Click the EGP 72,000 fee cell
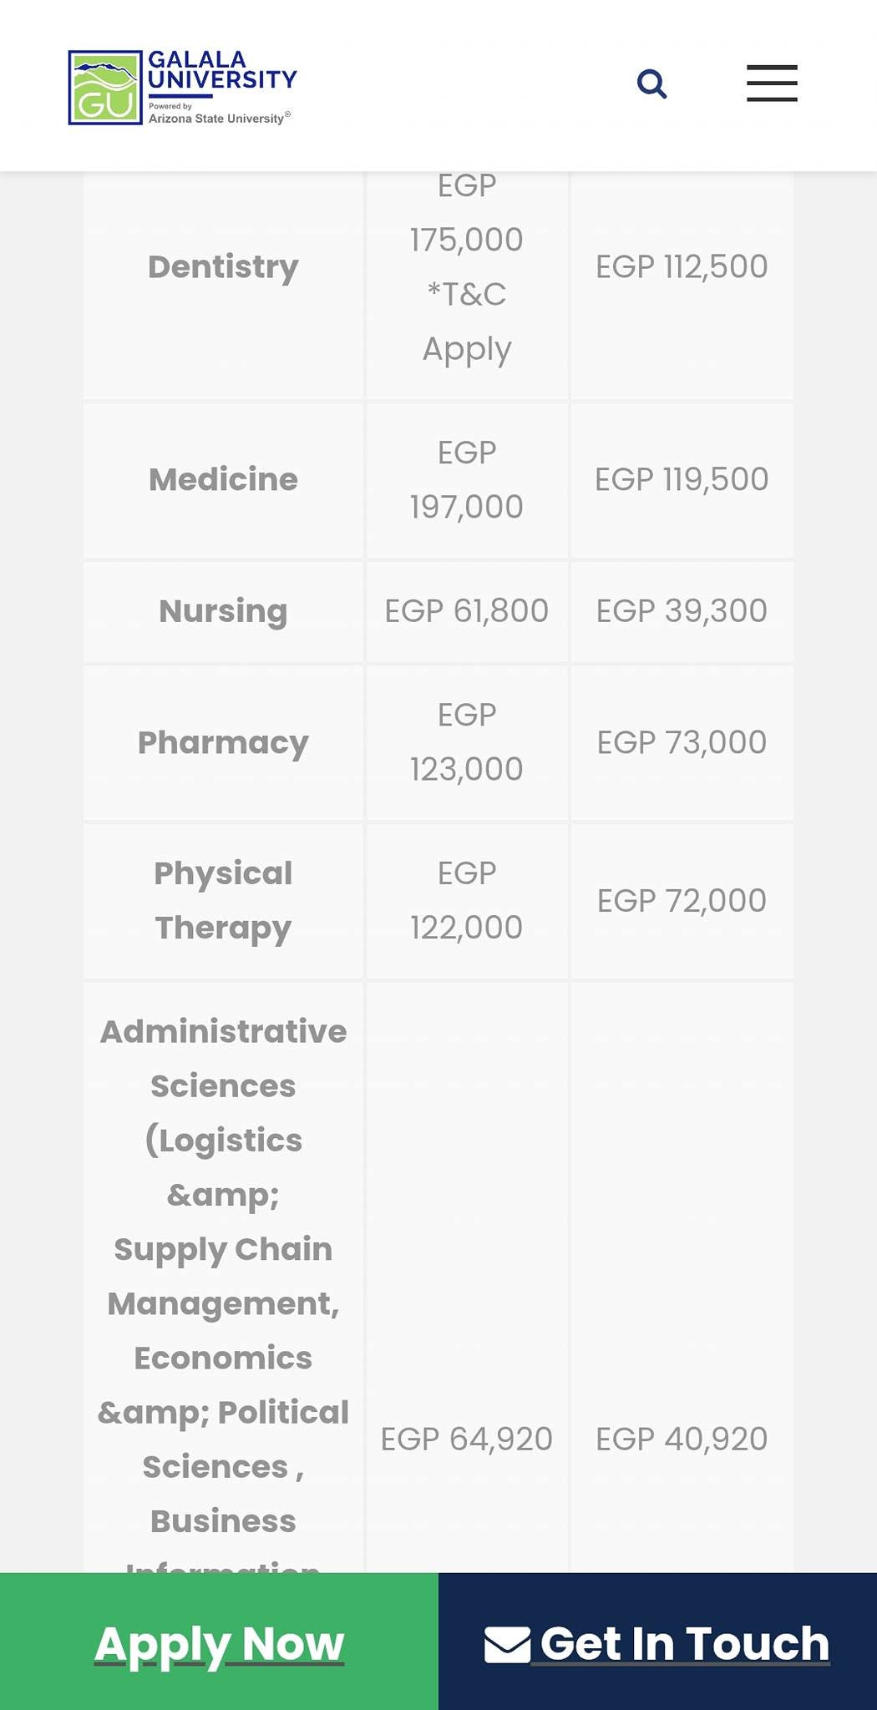 [x=682, y=901]
